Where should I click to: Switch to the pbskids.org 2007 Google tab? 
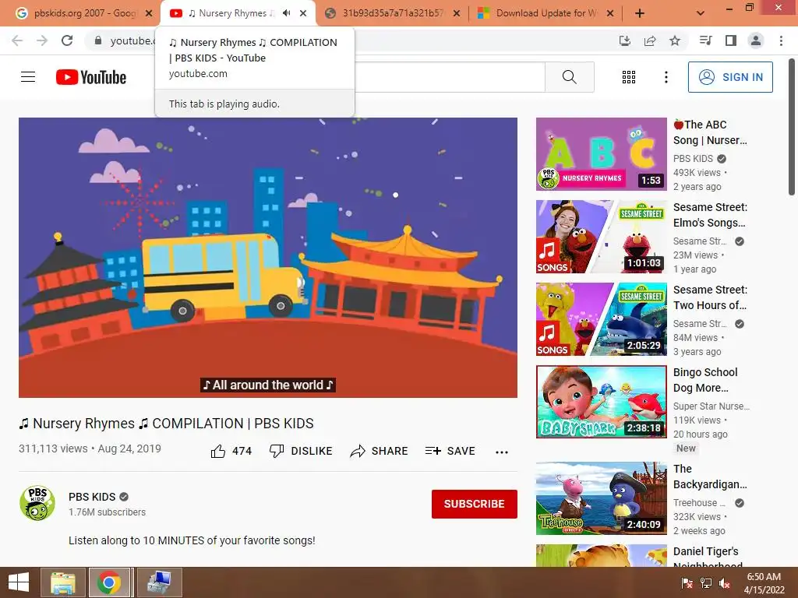pos(84,13)
